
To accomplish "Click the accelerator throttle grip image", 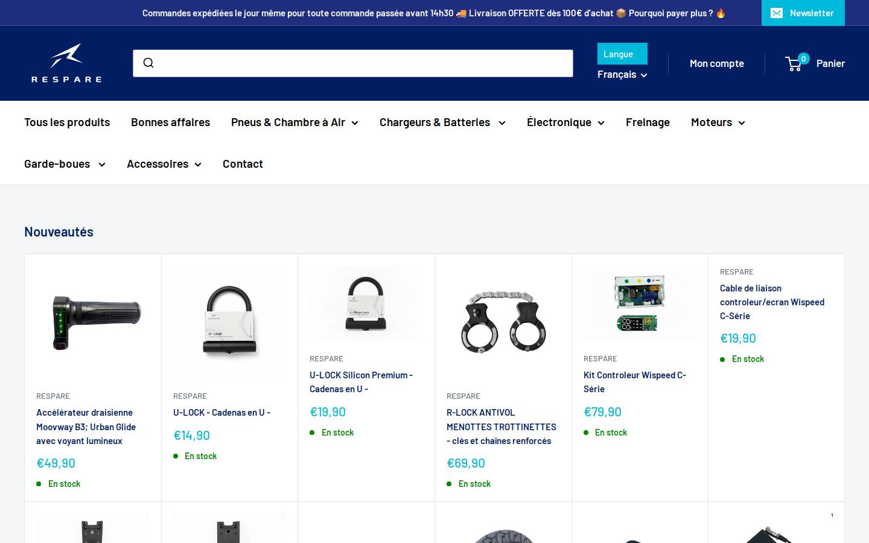I will (92, 322).
